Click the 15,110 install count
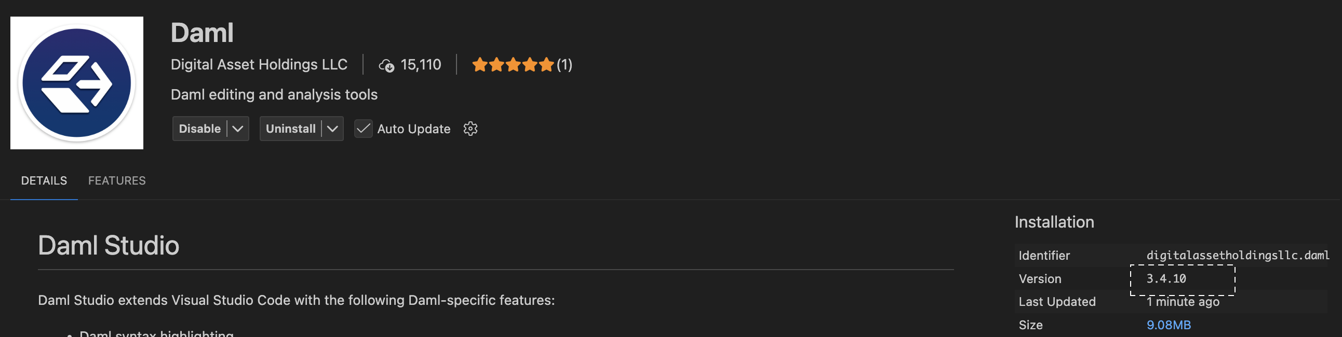 coord(421,64)
